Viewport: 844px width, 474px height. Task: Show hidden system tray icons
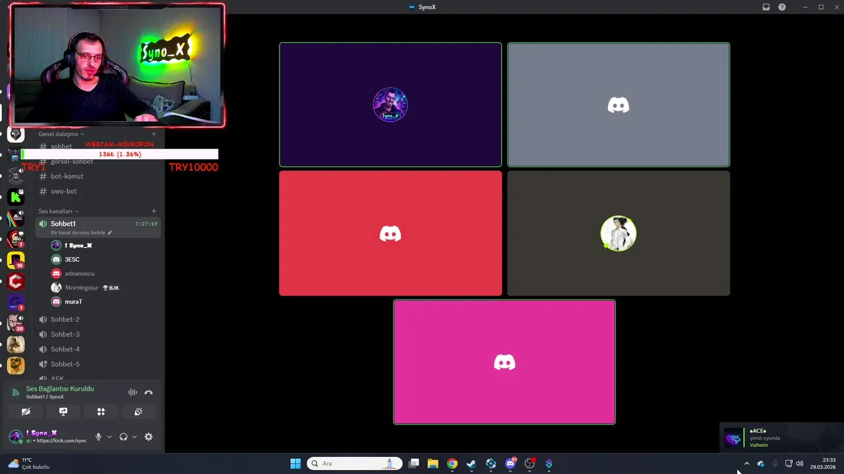[x=746, y=463]
